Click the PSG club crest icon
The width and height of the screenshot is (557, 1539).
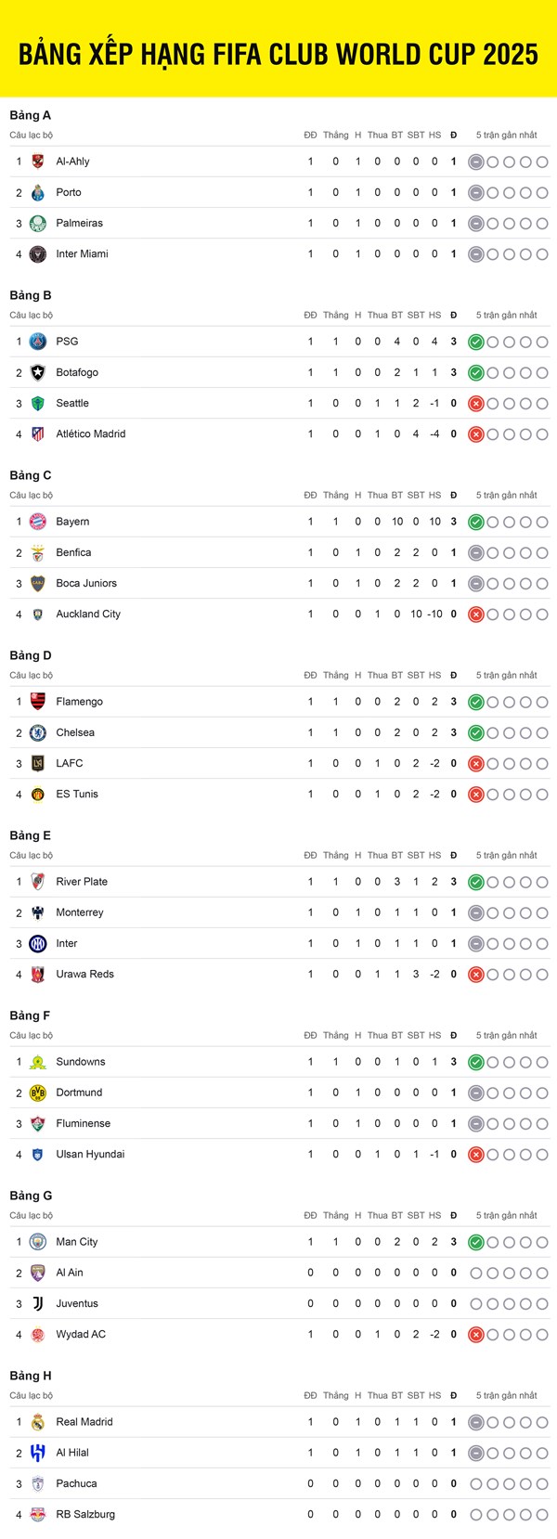pos(38,342)
